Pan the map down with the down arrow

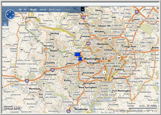click(10, 17)
